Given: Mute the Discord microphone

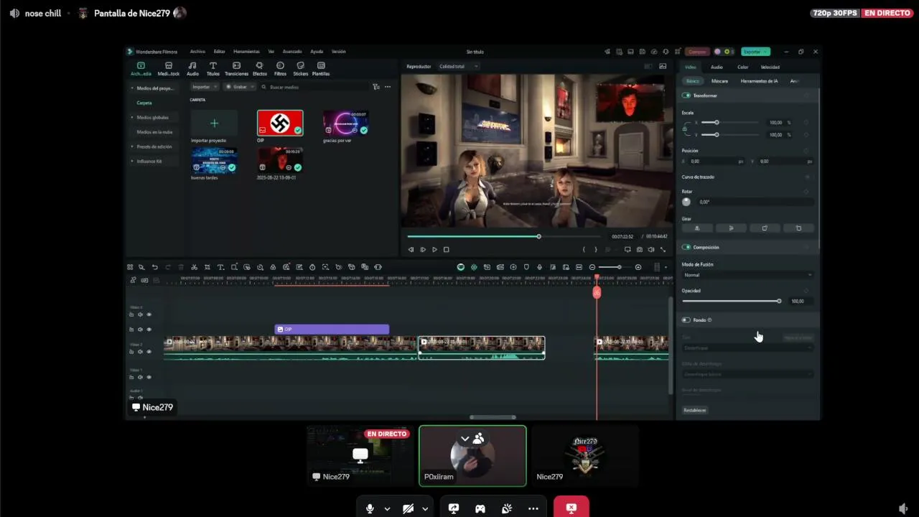Looking at the screenshot, I should click(370, 508).
